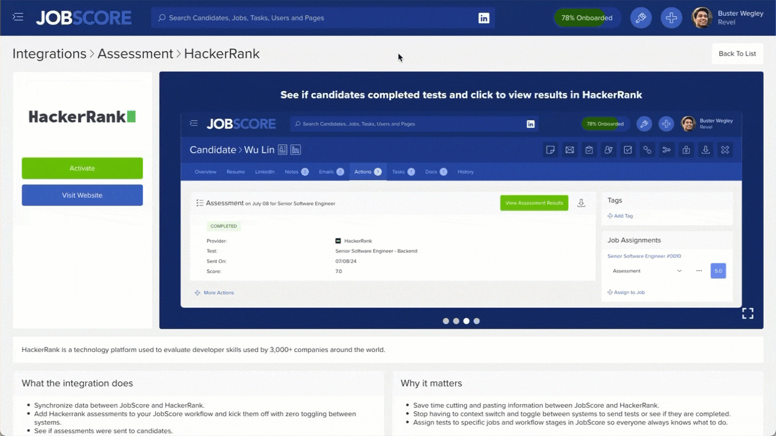
Task: Open the paintbrush tools icon in the header
Action: (x=641, y=18)
